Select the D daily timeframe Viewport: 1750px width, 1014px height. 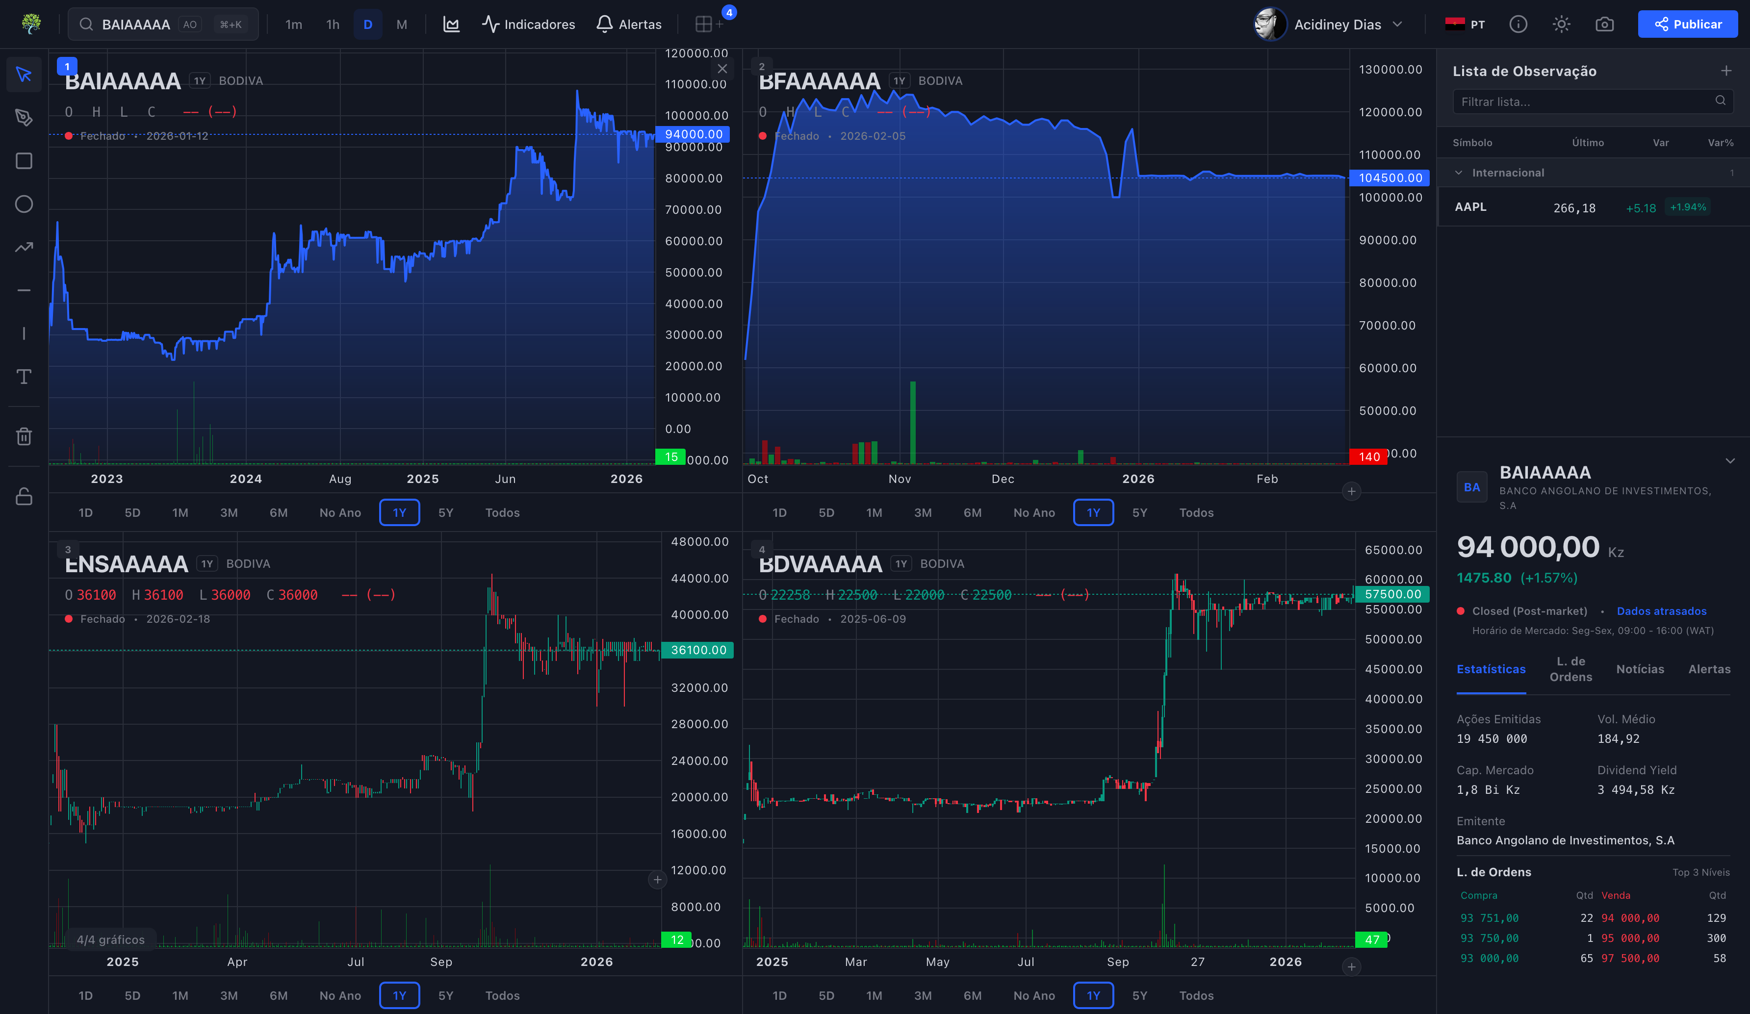click(367, 25)
